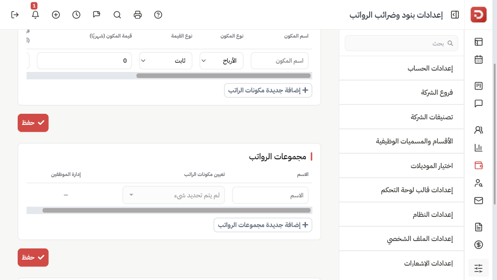The height and width of the screenshot is (280, 497).
Task: Click إضافة جديدة مجموعات الرواتب button
Action: point(263,225)
